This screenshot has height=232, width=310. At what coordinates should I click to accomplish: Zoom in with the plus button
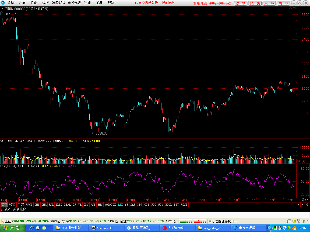tap(298, 205)
